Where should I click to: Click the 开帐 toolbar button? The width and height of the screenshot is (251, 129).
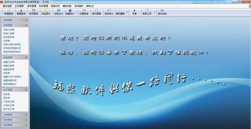click(134, 12)
